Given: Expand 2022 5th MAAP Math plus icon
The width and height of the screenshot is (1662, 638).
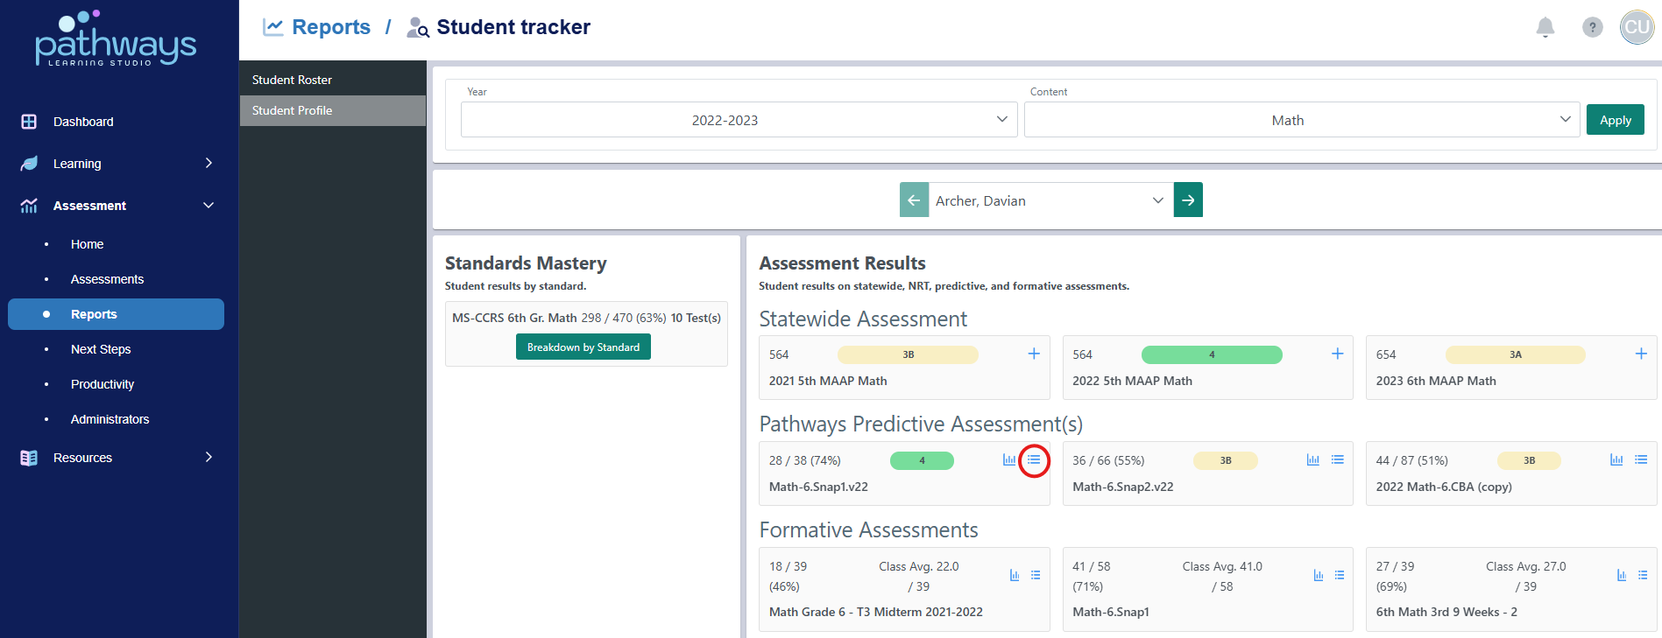Looking at the screenshot, I should (x=1338, y=354).
